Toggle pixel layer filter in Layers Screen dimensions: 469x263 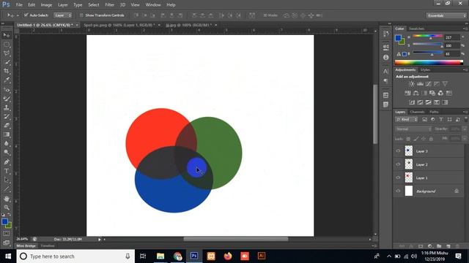click(x=424, y=119)
